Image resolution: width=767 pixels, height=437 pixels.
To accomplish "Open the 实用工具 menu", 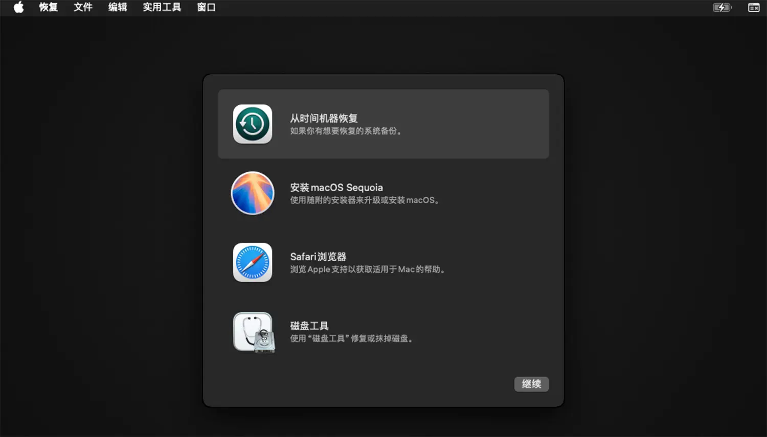I will pos(162,7).
